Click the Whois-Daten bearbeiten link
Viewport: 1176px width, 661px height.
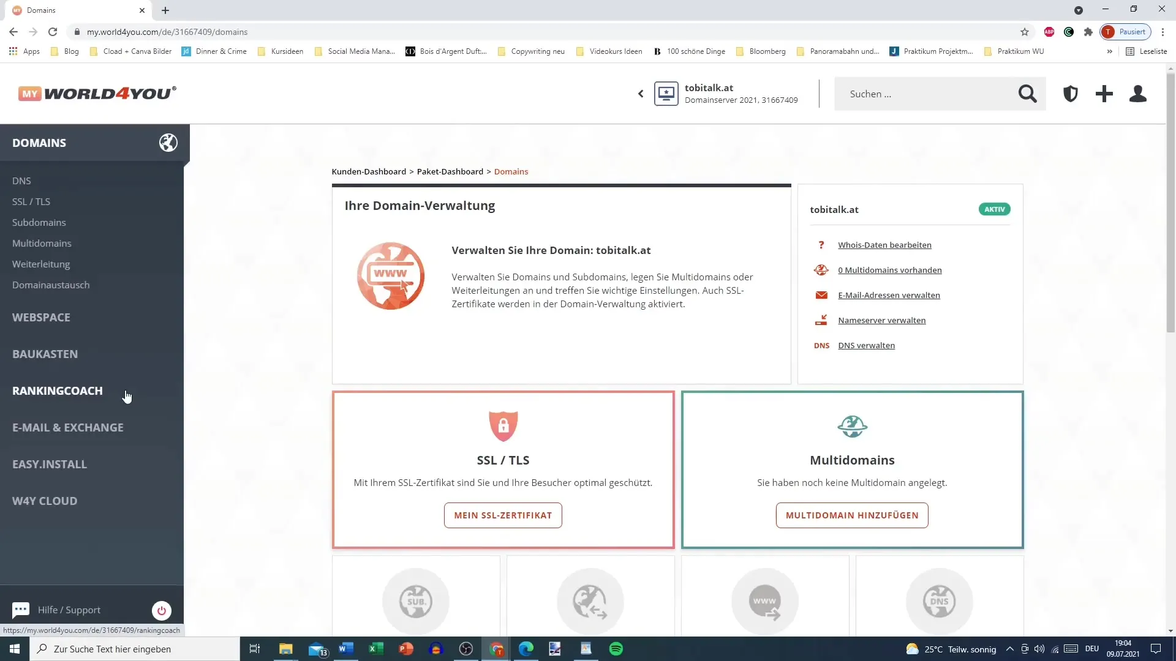tap(884, 245)
